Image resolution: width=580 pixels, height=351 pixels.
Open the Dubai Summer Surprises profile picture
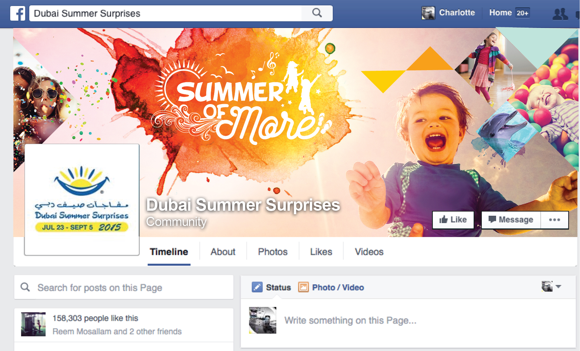(x=82, y=200)
